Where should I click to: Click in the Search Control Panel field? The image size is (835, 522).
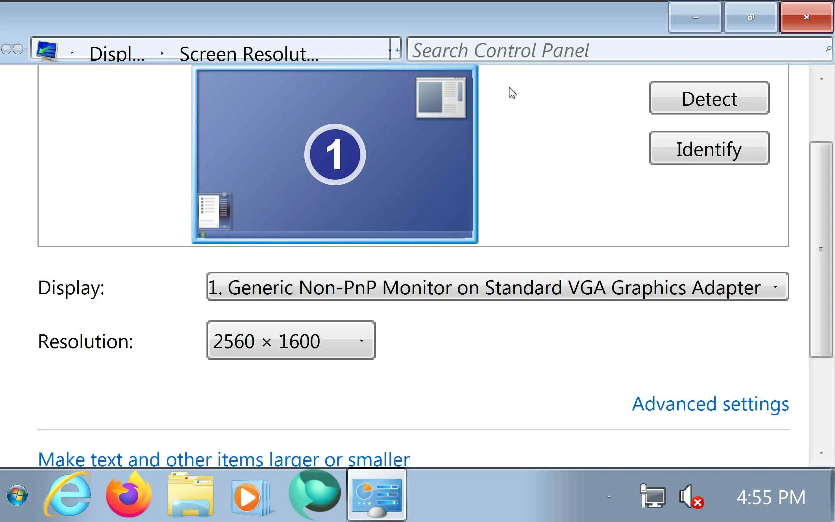[x=614, y=50]
